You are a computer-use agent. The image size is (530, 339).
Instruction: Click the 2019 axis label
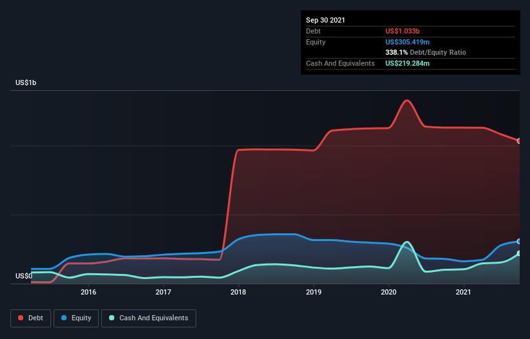[314, 292]
